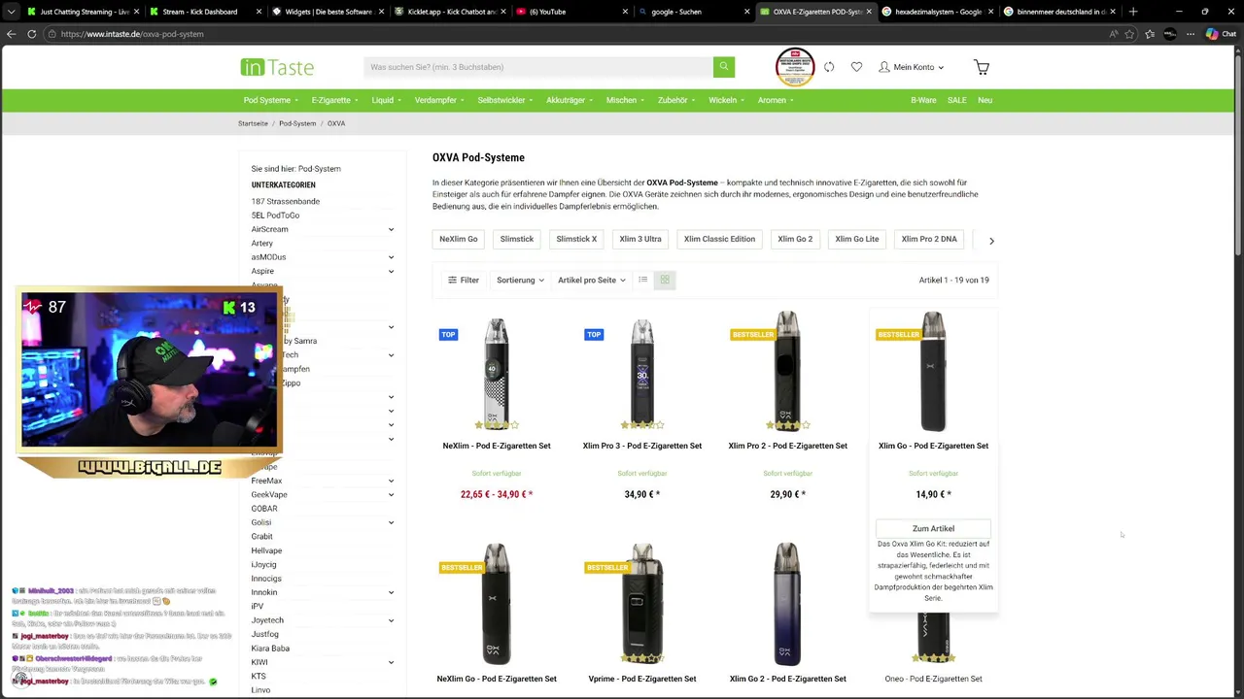
Task: Click Pod-System breadcrumb
Action: [297, 123]
